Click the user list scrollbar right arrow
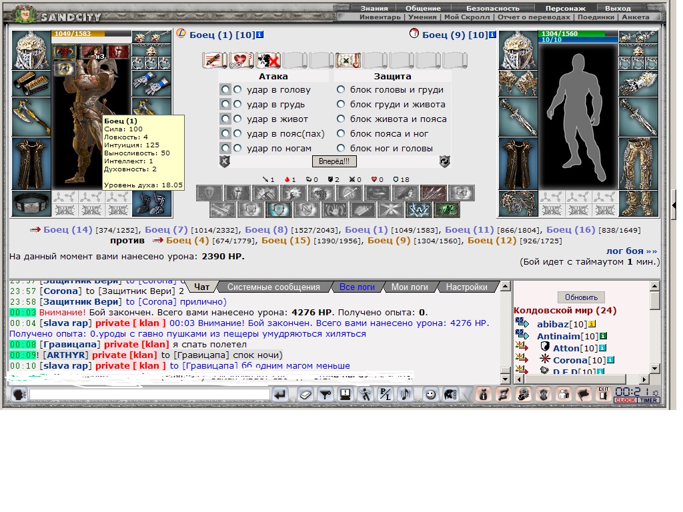 point(645,379)
